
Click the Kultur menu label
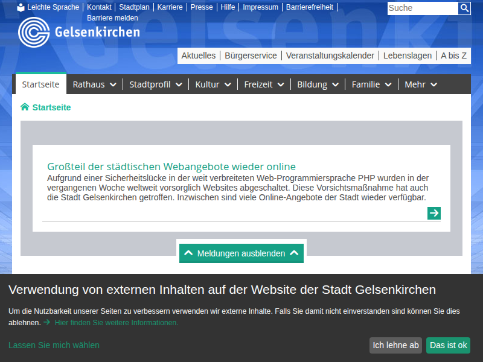click(207, 84)
